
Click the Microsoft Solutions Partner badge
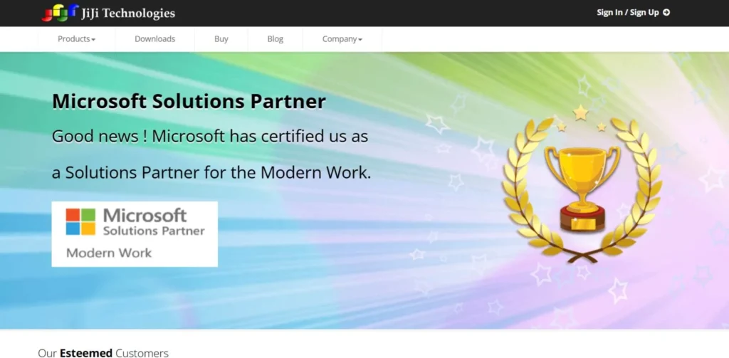click(135, 234)
